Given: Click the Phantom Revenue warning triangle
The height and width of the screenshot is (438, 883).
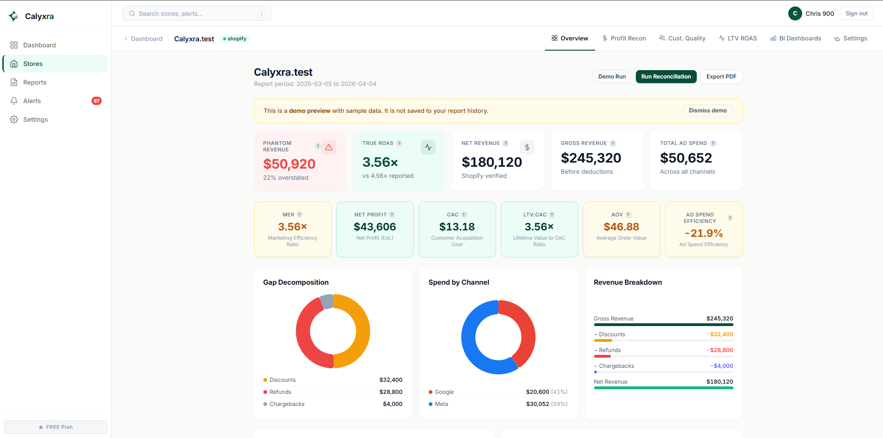Looking at the screenshot, I should 330,147.
